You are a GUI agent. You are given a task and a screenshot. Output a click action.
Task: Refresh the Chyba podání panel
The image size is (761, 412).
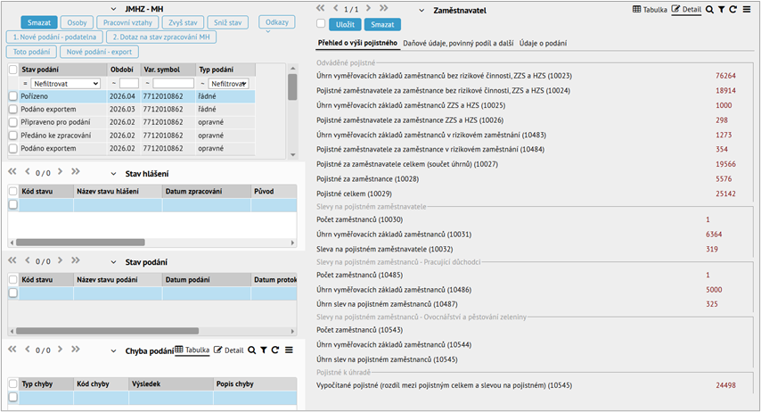275,350
